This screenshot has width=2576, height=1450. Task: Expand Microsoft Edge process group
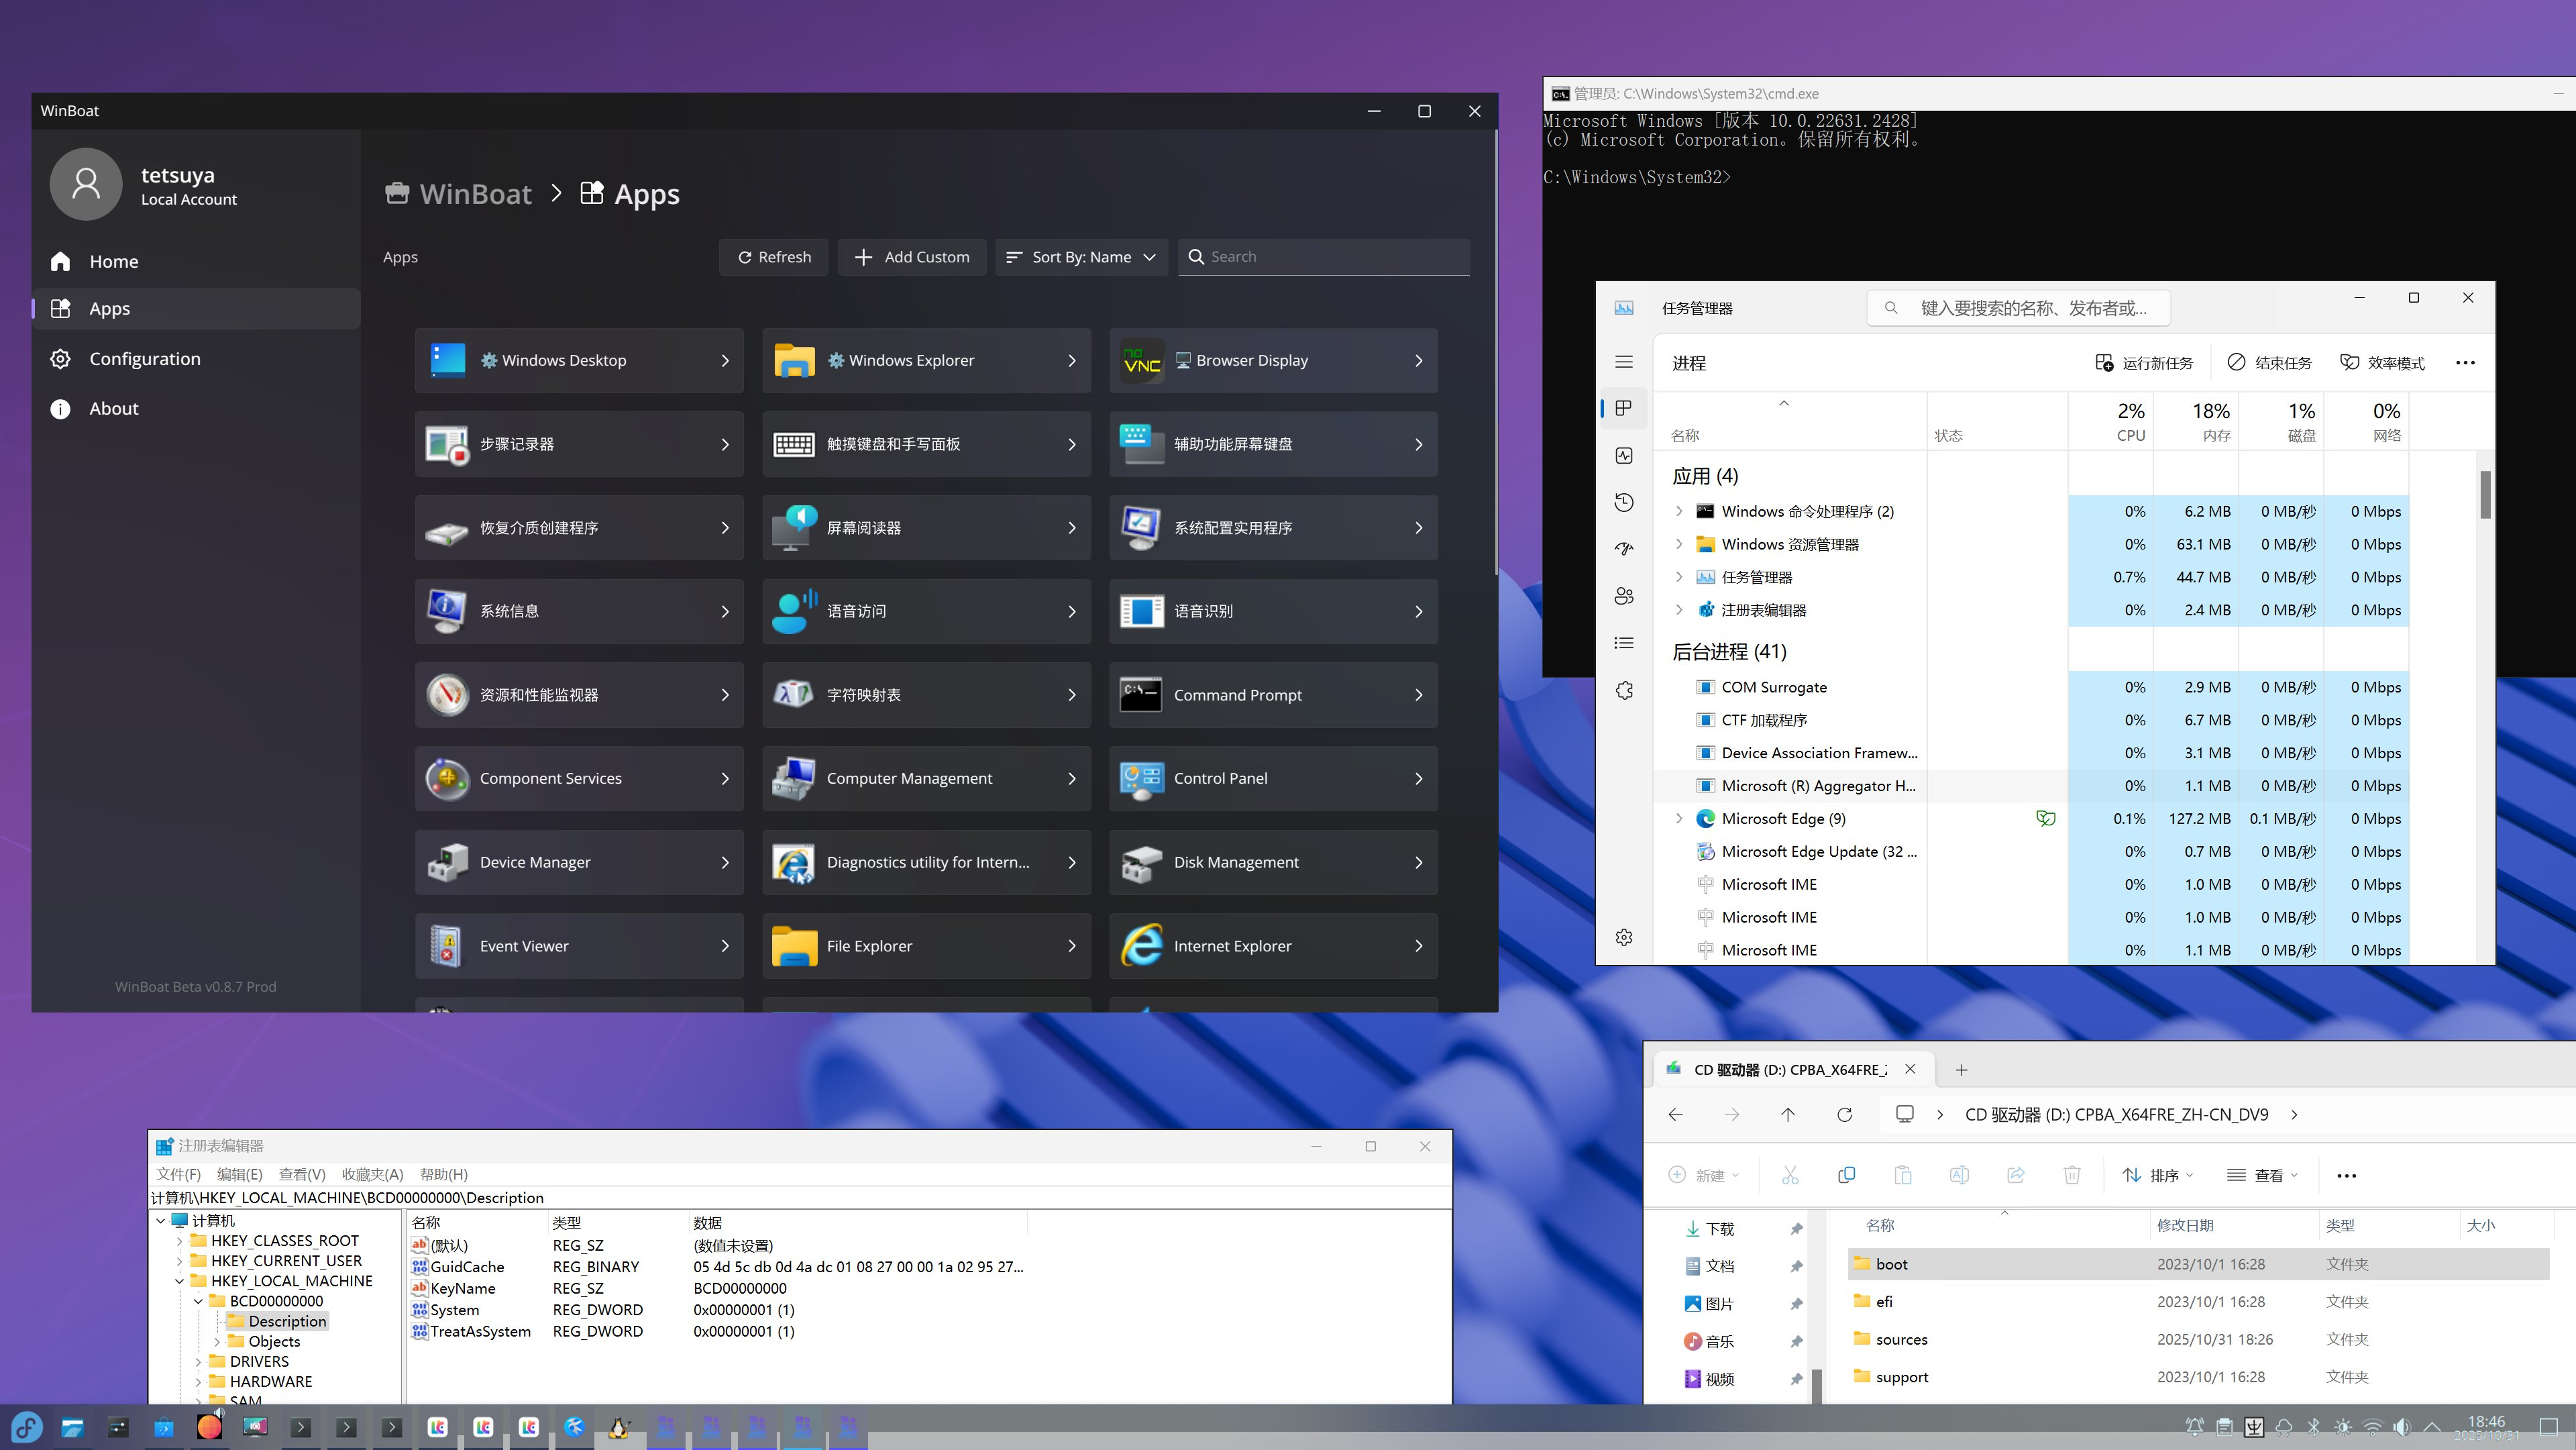(1679, 818)
